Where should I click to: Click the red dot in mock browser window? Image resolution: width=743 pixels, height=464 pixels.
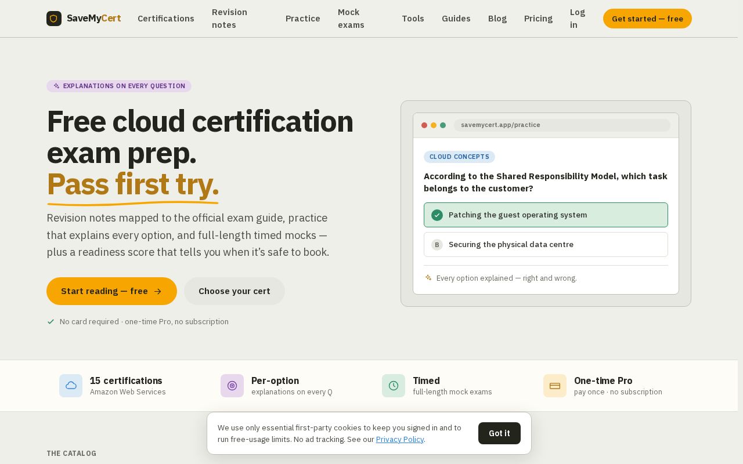pos(424,125)
